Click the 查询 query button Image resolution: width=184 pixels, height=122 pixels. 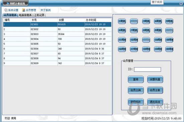(136, 79)
